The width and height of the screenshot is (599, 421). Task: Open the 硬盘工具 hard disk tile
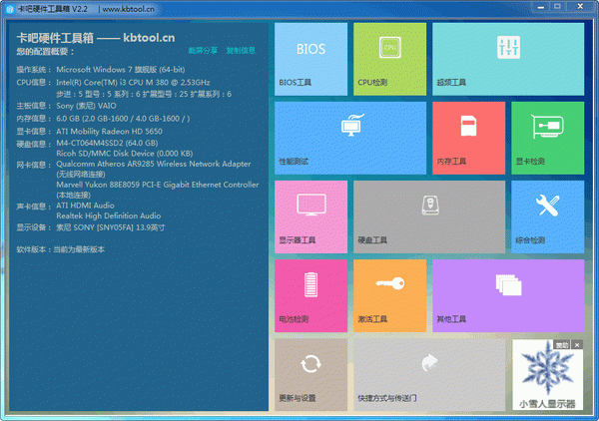coord(429,216)
